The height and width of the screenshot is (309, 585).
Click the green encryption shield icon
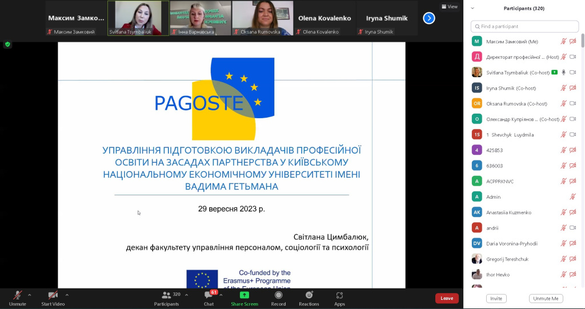pyautogui.click(x=7, y=45)
